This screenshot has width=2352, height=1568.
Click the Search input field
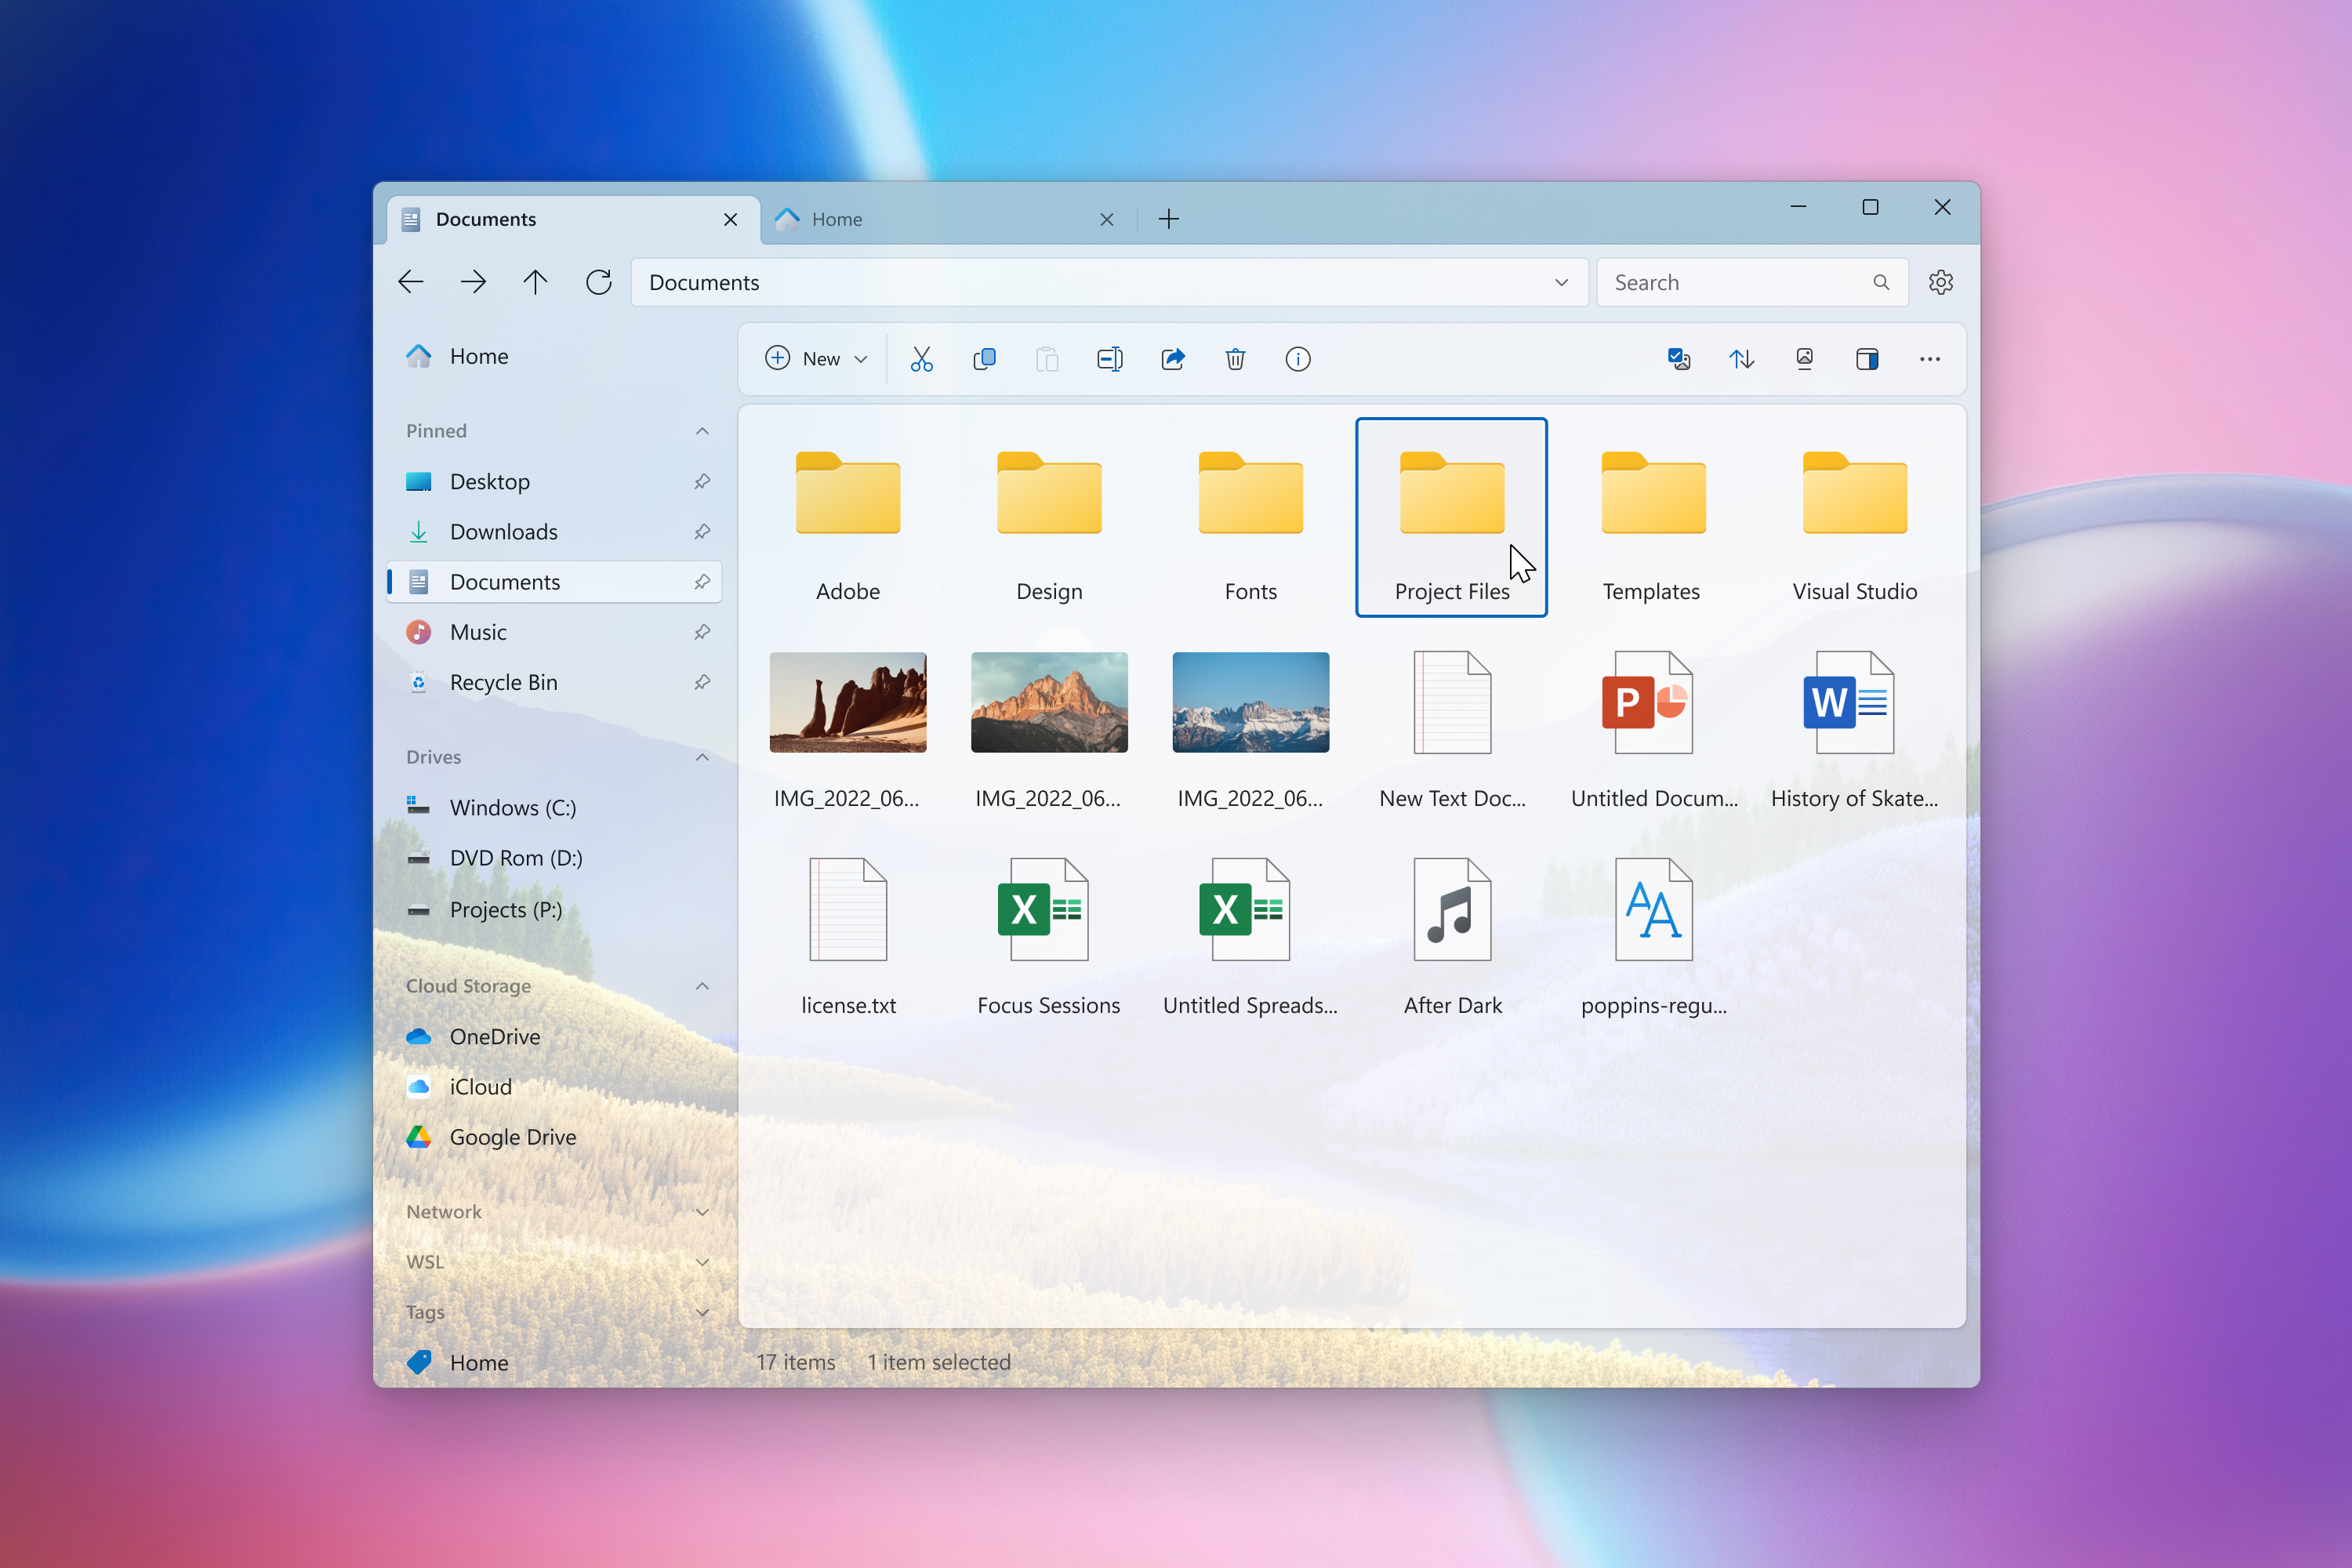1738,282
